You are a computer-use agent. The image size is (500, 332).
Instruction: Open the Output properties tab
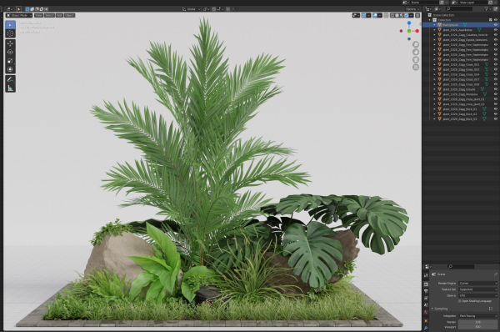427,291
